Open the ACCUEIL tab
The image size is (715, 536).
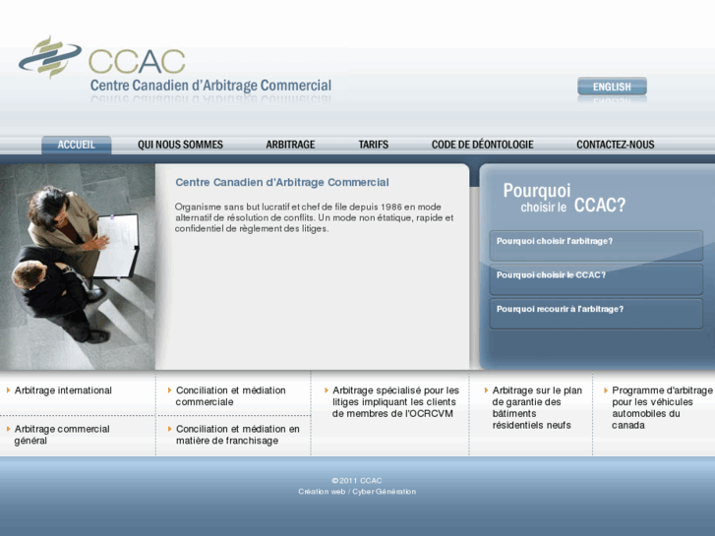coord(76,145)
